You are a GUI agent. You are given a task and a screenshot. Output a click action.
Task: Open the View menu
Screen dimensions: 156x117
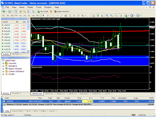pos(14,7)
